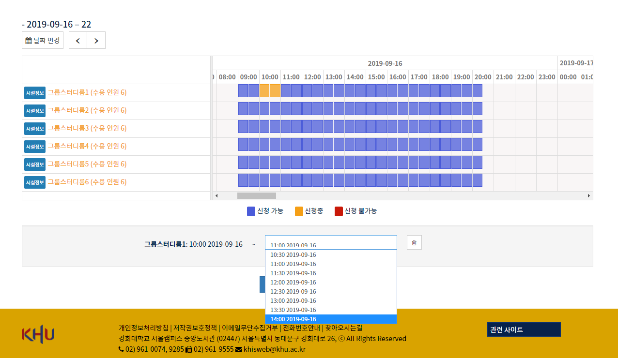The image size is (618, 358).
Task: Choose 11:30 2019-09-16 end time
Action: 331,273
